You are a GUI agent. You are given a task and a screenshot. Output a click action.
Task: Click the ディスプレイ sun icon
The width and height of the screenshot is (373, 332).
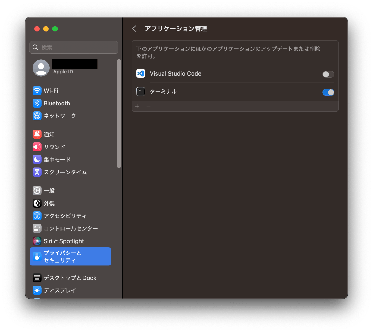click(37, 290)
